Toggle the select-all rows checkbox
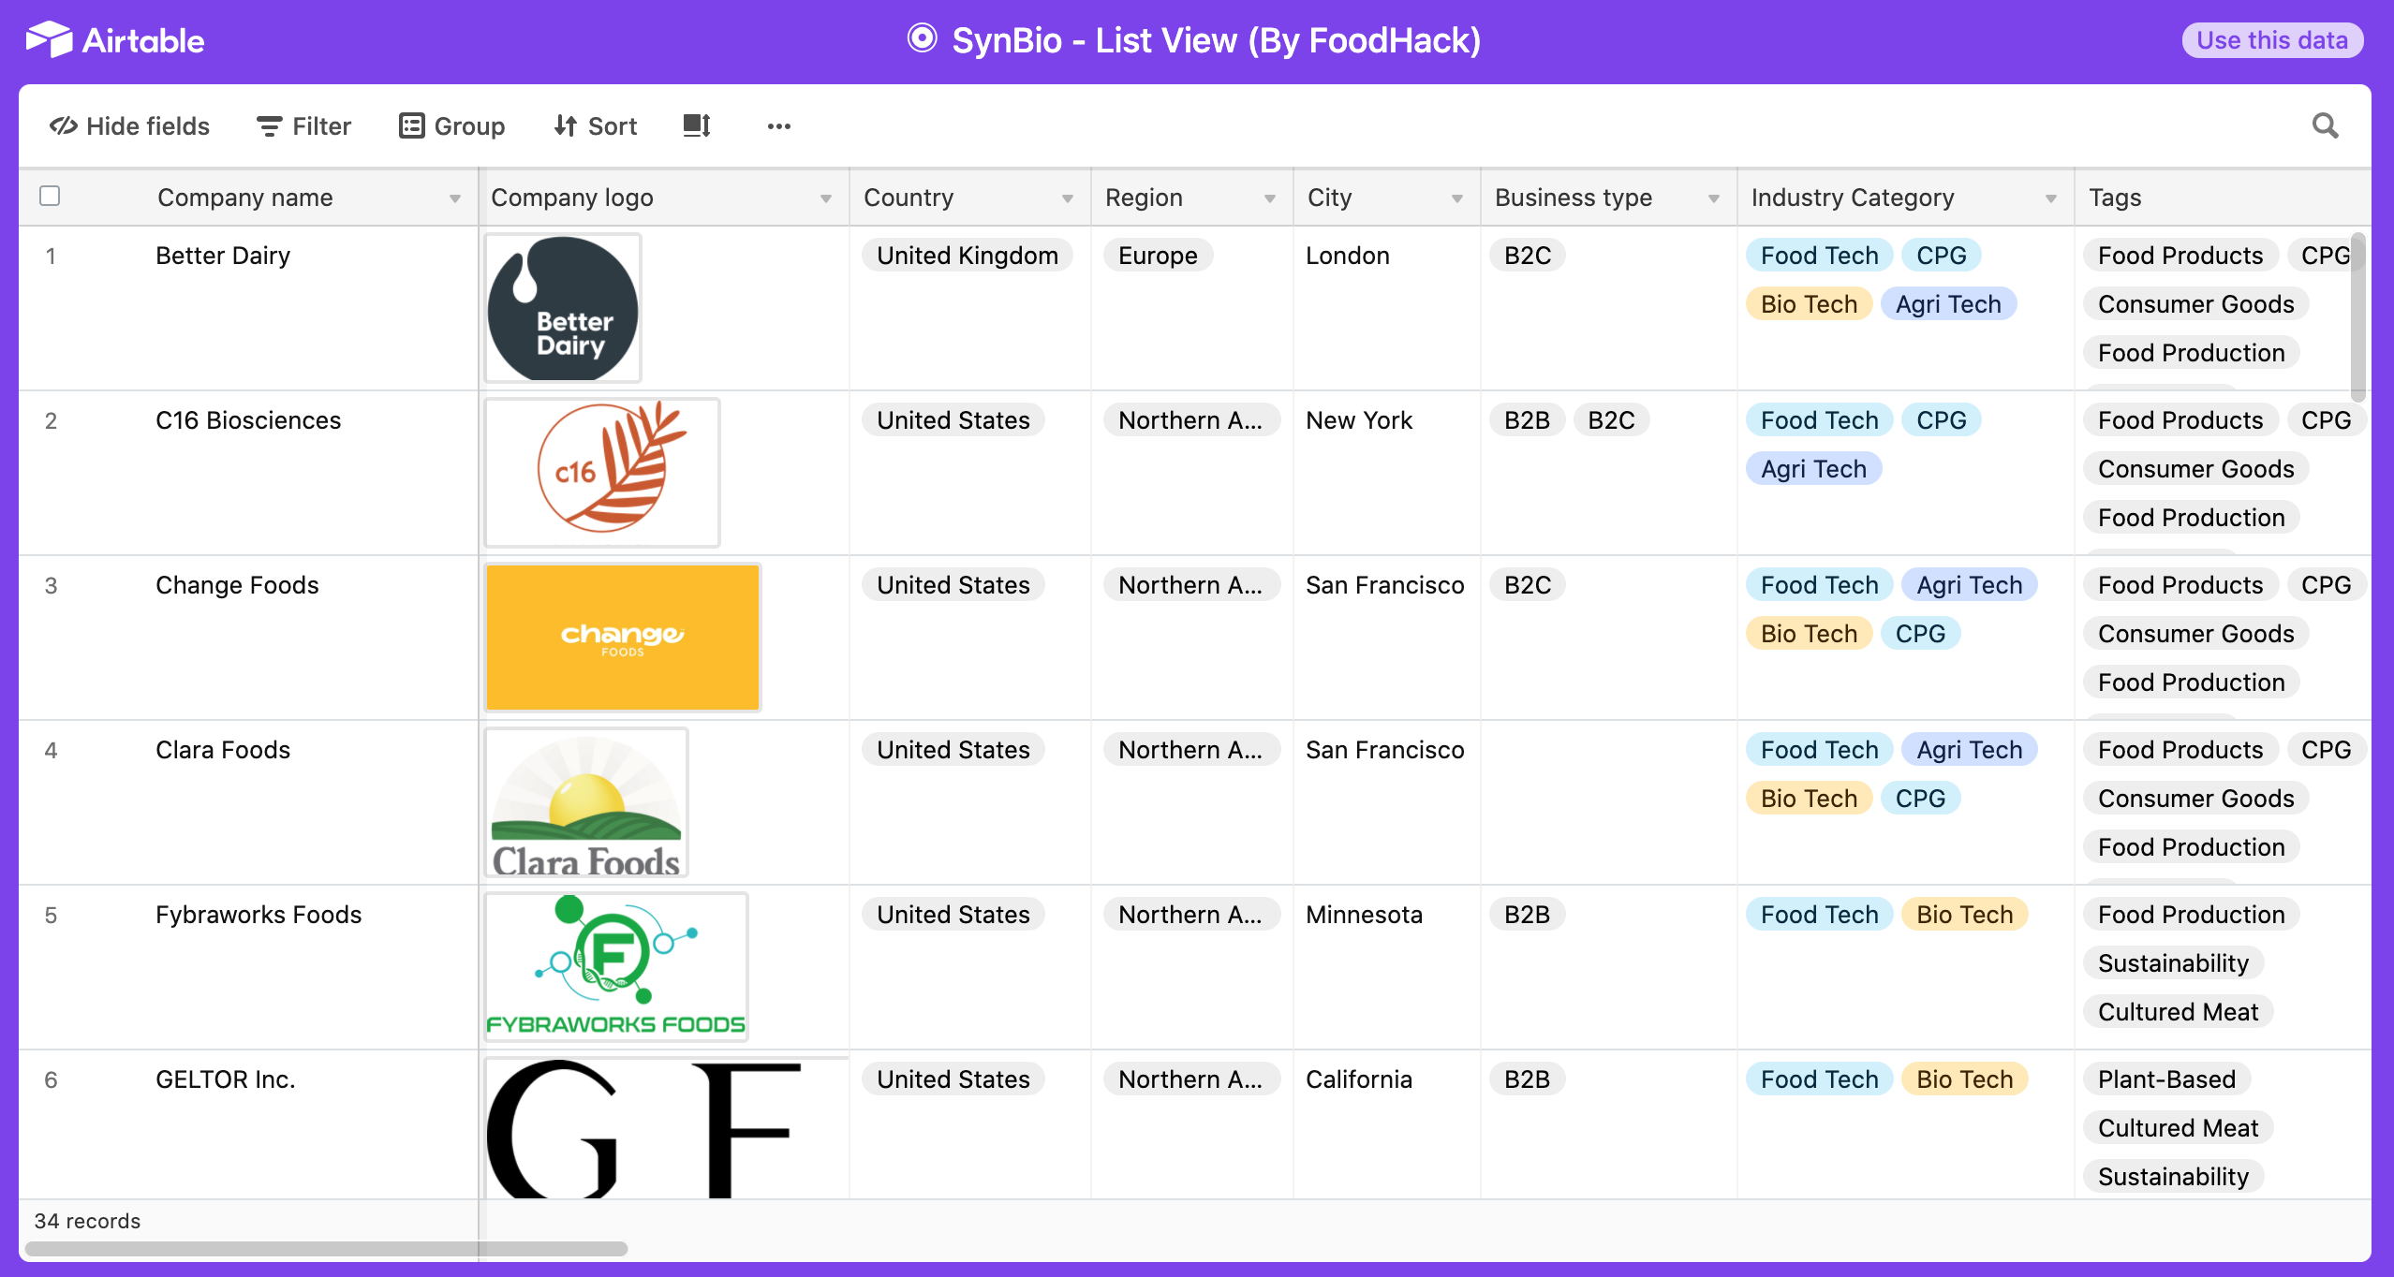 tap(50, 196)
